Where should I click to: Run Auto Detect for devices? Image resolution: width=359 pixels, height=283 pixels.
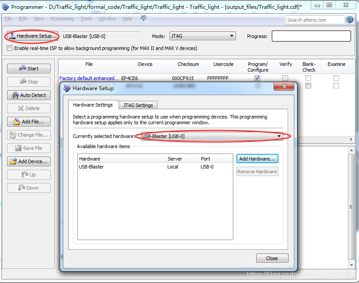click(29, 95)
